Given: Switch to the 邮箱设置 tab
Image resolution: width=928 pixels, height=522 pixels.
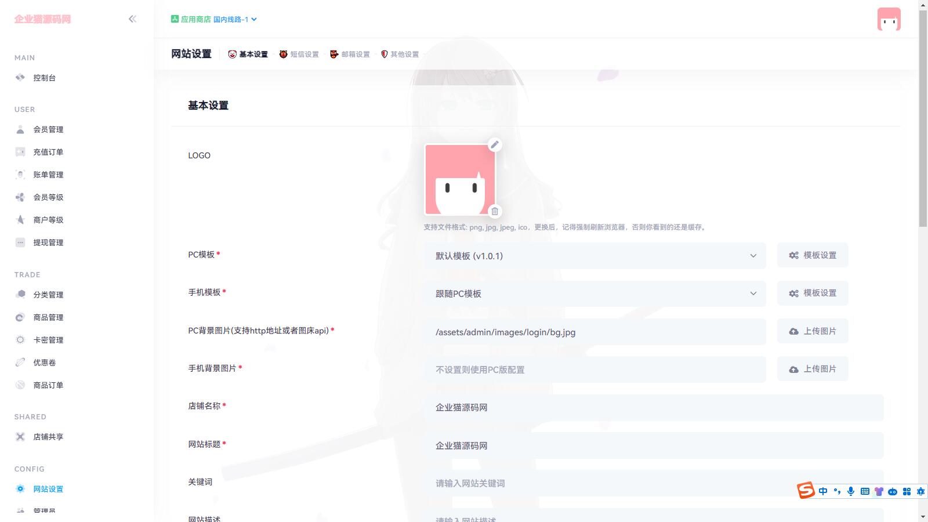Looking at the screenshot, I should click(x=350, y=54).
